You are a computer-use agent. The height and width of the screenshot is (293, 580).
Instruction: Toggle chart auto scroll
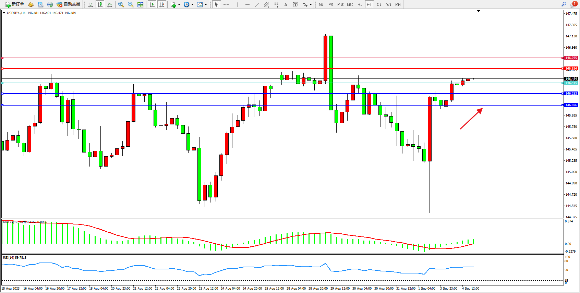coord(152,4)
